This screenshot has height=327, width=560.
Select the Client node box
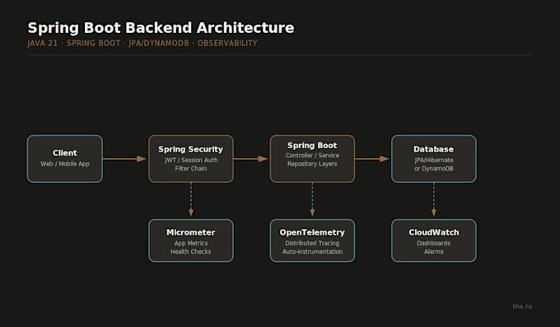pos(64,159)
